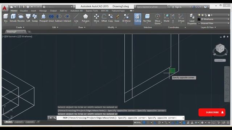Viewport: 232px width, 130px height.
Task: Use the Copy tool
Action: [111, 18]
